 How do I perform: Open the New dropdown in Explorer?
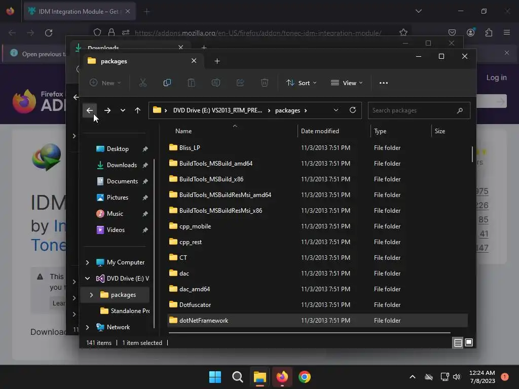tap(105, 83)
